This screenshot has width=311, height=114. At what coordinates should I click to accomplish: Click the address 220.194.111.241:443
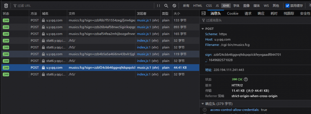(x=229, y=70)
